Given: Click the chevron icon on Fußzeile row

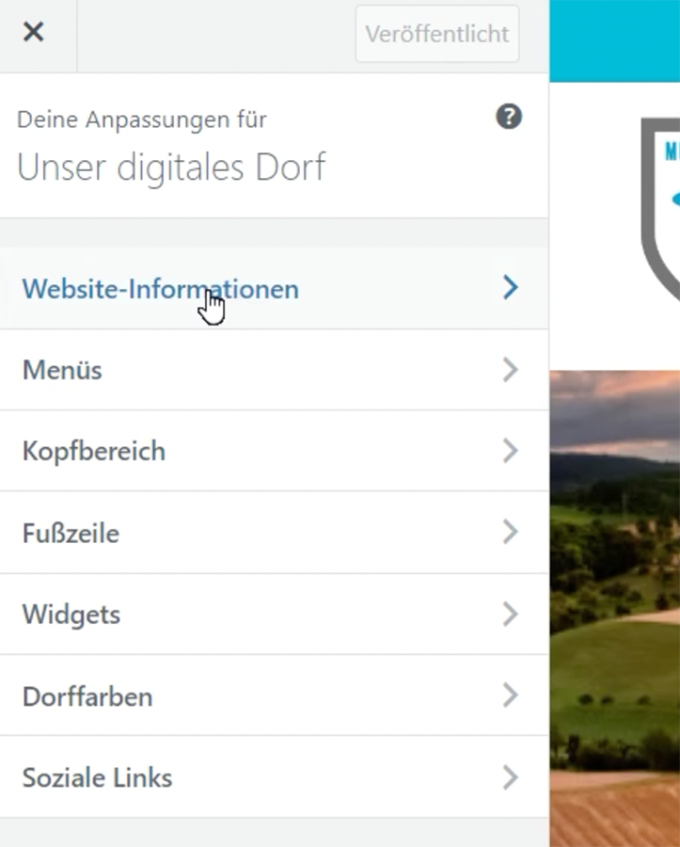Looking at the screenshot, I should coord(510,533).
